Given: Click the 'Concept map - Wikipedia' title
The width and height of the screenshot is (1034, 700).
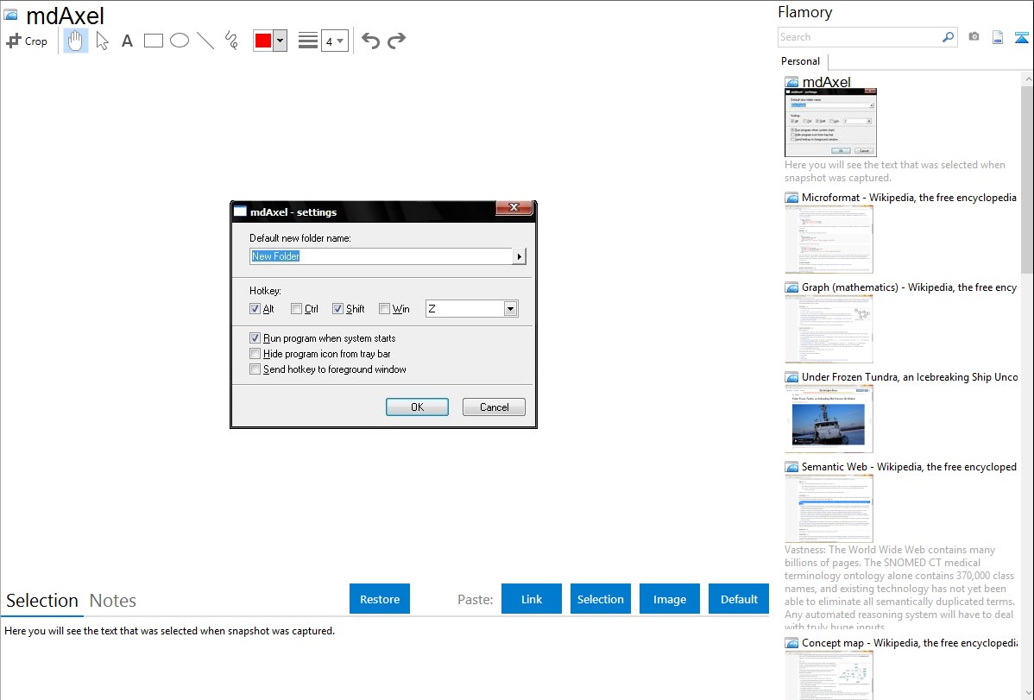Looking at the screenshot, I should pos(910,643).
